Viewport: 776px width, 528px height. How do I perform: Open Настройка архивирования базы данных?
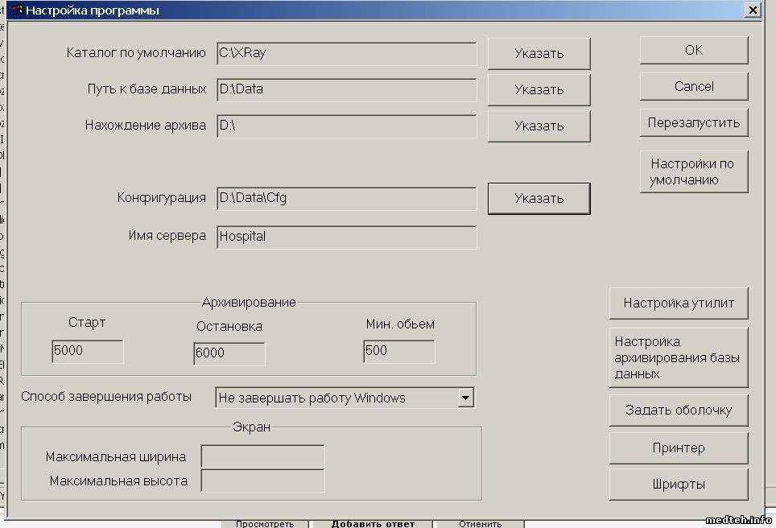click(679, 357)
